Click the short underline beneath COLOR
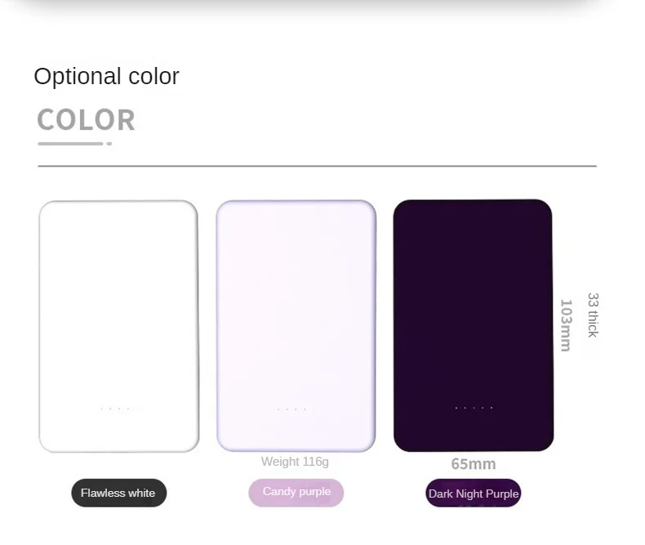The width and height of the screenshot is (645, 545). [70, 144]
